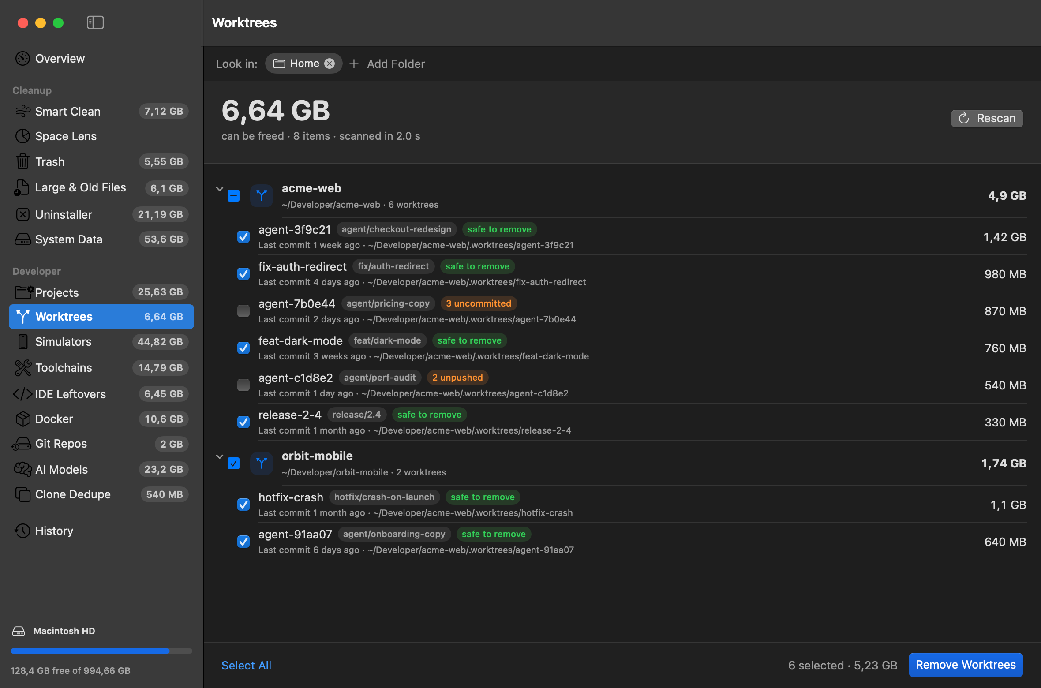
Task: Click the Docker cube icon
Action: point(22,419)
